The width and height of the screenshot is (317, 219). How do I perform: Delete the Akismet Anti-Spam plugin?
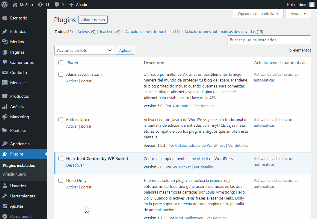pos(86,81)
